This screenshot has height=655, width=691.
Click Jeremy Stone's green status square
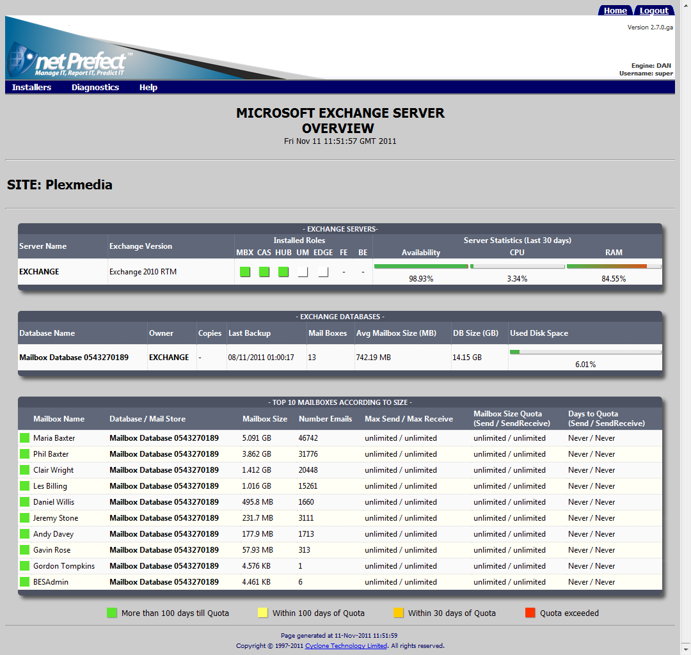(x=25, y=518)
